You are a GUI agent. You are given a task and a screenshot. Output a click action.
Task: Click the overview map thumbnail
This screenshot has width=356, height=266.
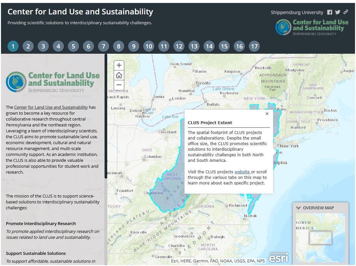point(320,233)
